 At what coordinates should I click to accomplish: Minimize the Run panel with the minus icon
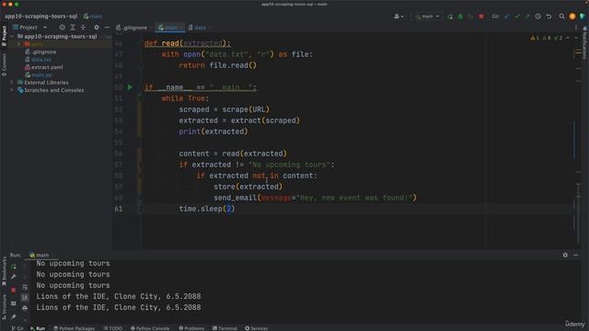[576, 255]
